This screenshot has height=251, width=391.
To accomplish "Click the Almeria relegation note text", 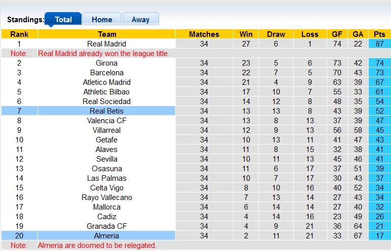I will (x=97, y=245).
